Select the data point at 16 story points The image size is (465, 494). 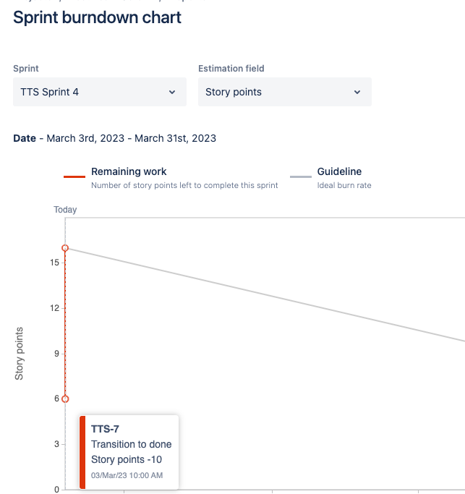point(65,248)
